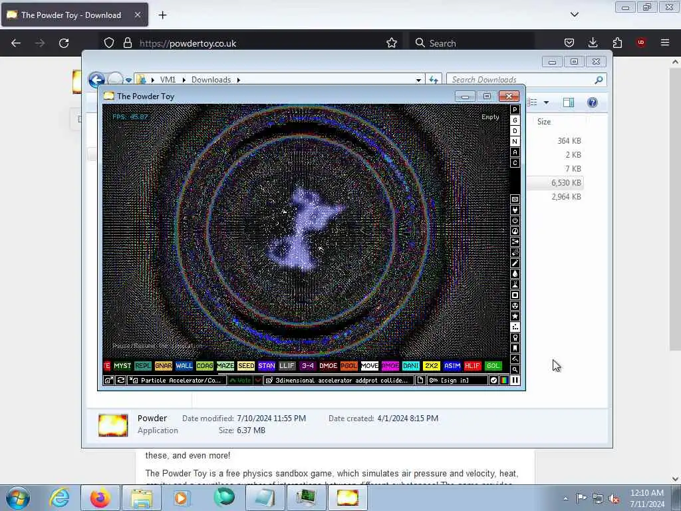Open a new Firefox tab

click(x=162, y=15)
